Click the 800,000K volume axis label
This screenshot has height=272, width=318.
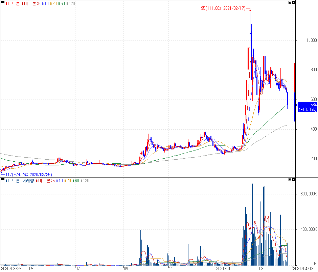[x=309, y=194]
